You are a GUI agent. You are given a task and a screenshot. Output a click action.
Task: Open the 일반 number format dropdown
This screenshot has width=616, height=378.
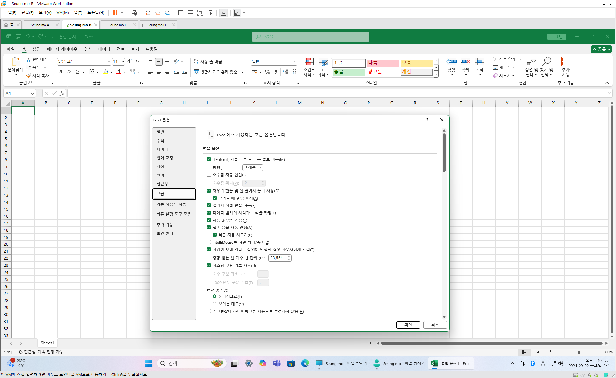point(295,62)
